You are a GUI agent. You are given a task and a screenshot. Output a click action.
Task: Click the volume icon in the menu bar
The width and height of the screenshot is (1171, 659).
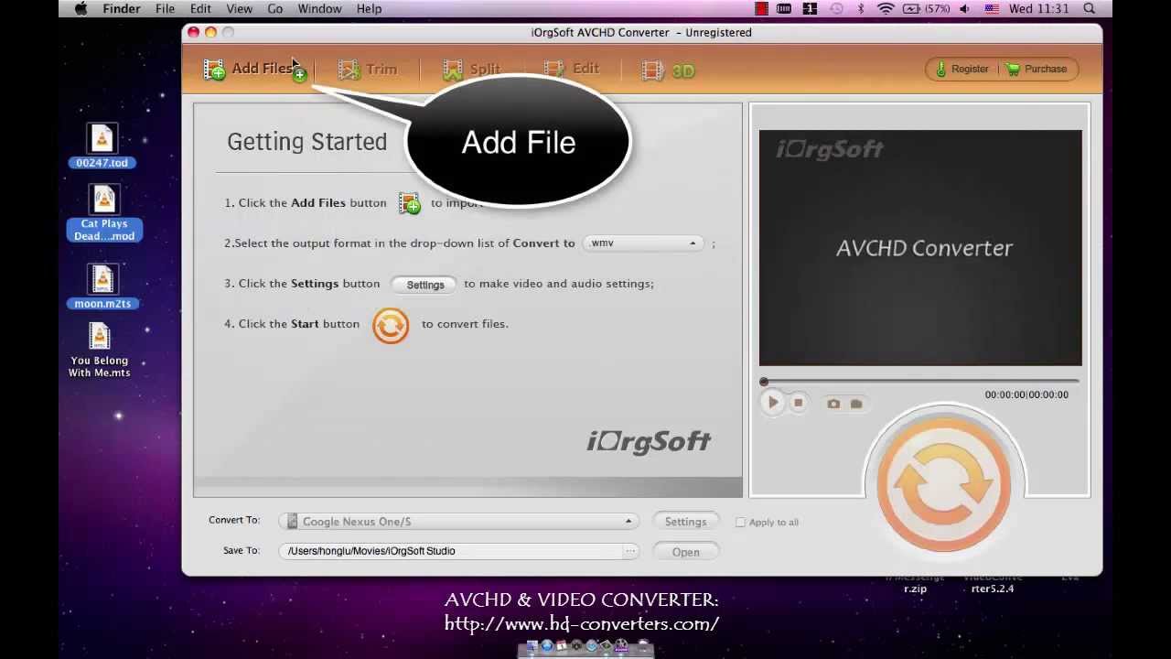click(964, 9)
